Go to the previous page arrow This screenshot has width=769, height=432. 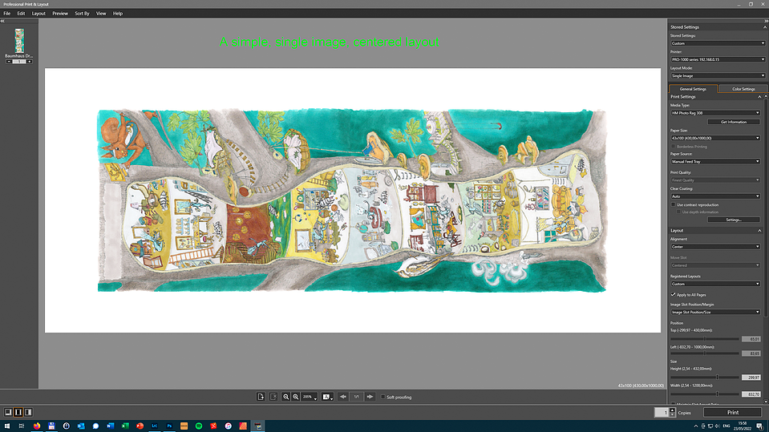(x=343, y=397)
